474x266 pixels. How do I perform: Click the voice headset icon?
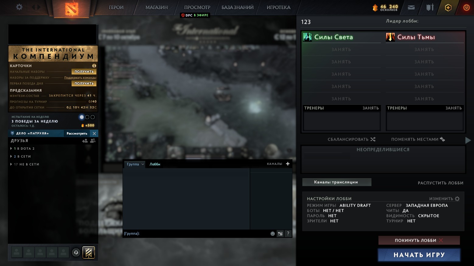point(76,252)
